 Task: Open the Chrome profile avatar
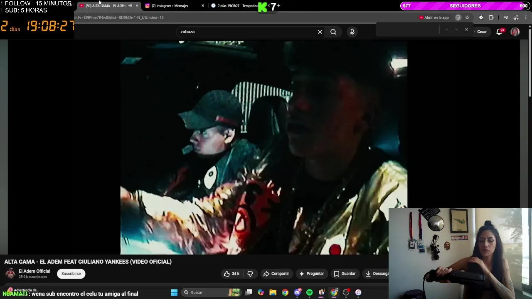coord(516,17)
